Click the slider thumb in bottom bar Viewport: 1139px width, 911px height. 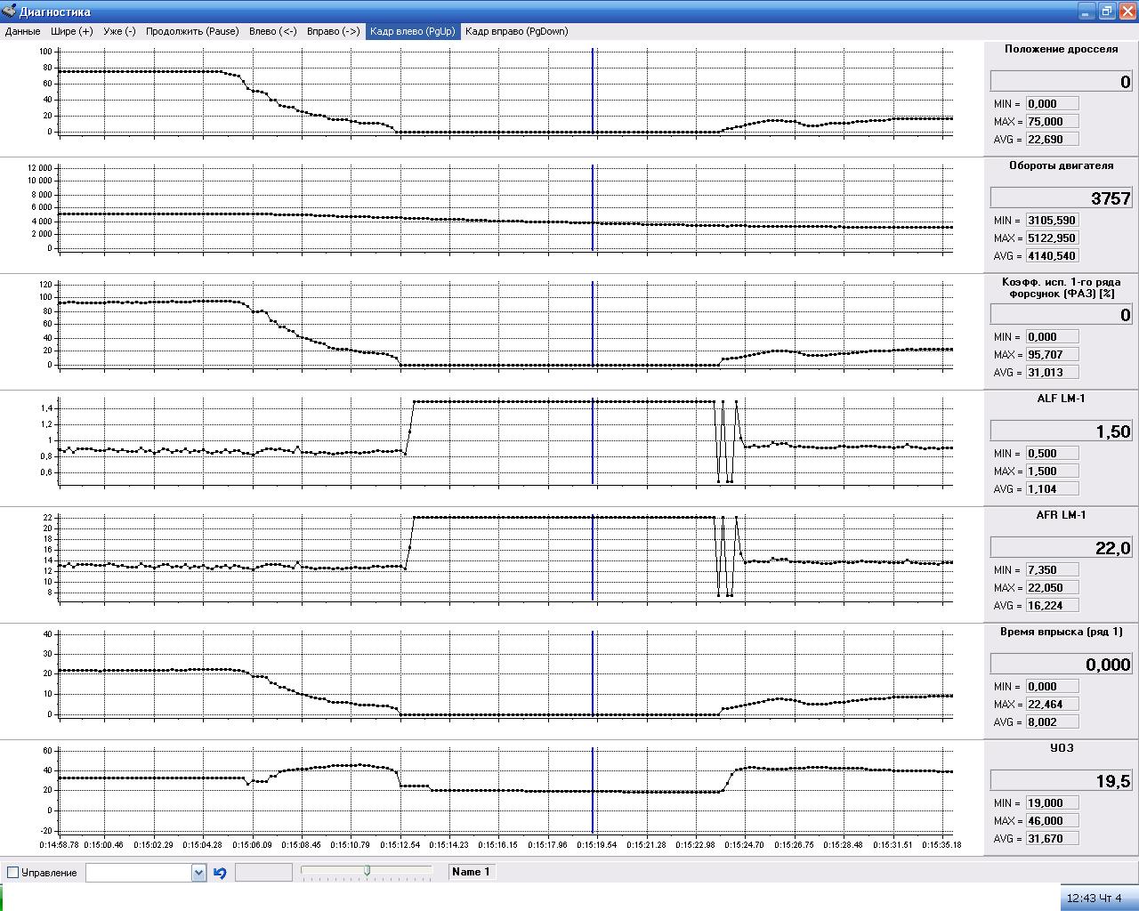pos(367,871)
